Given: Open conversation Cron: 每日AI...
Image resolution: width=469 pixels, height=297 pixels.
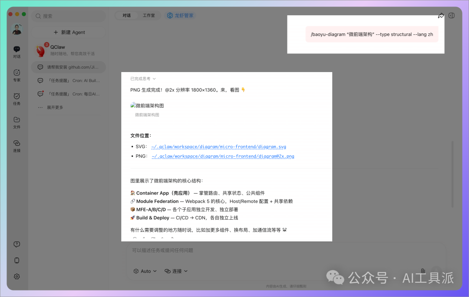Looking at the screenshot, I should 69,94.
